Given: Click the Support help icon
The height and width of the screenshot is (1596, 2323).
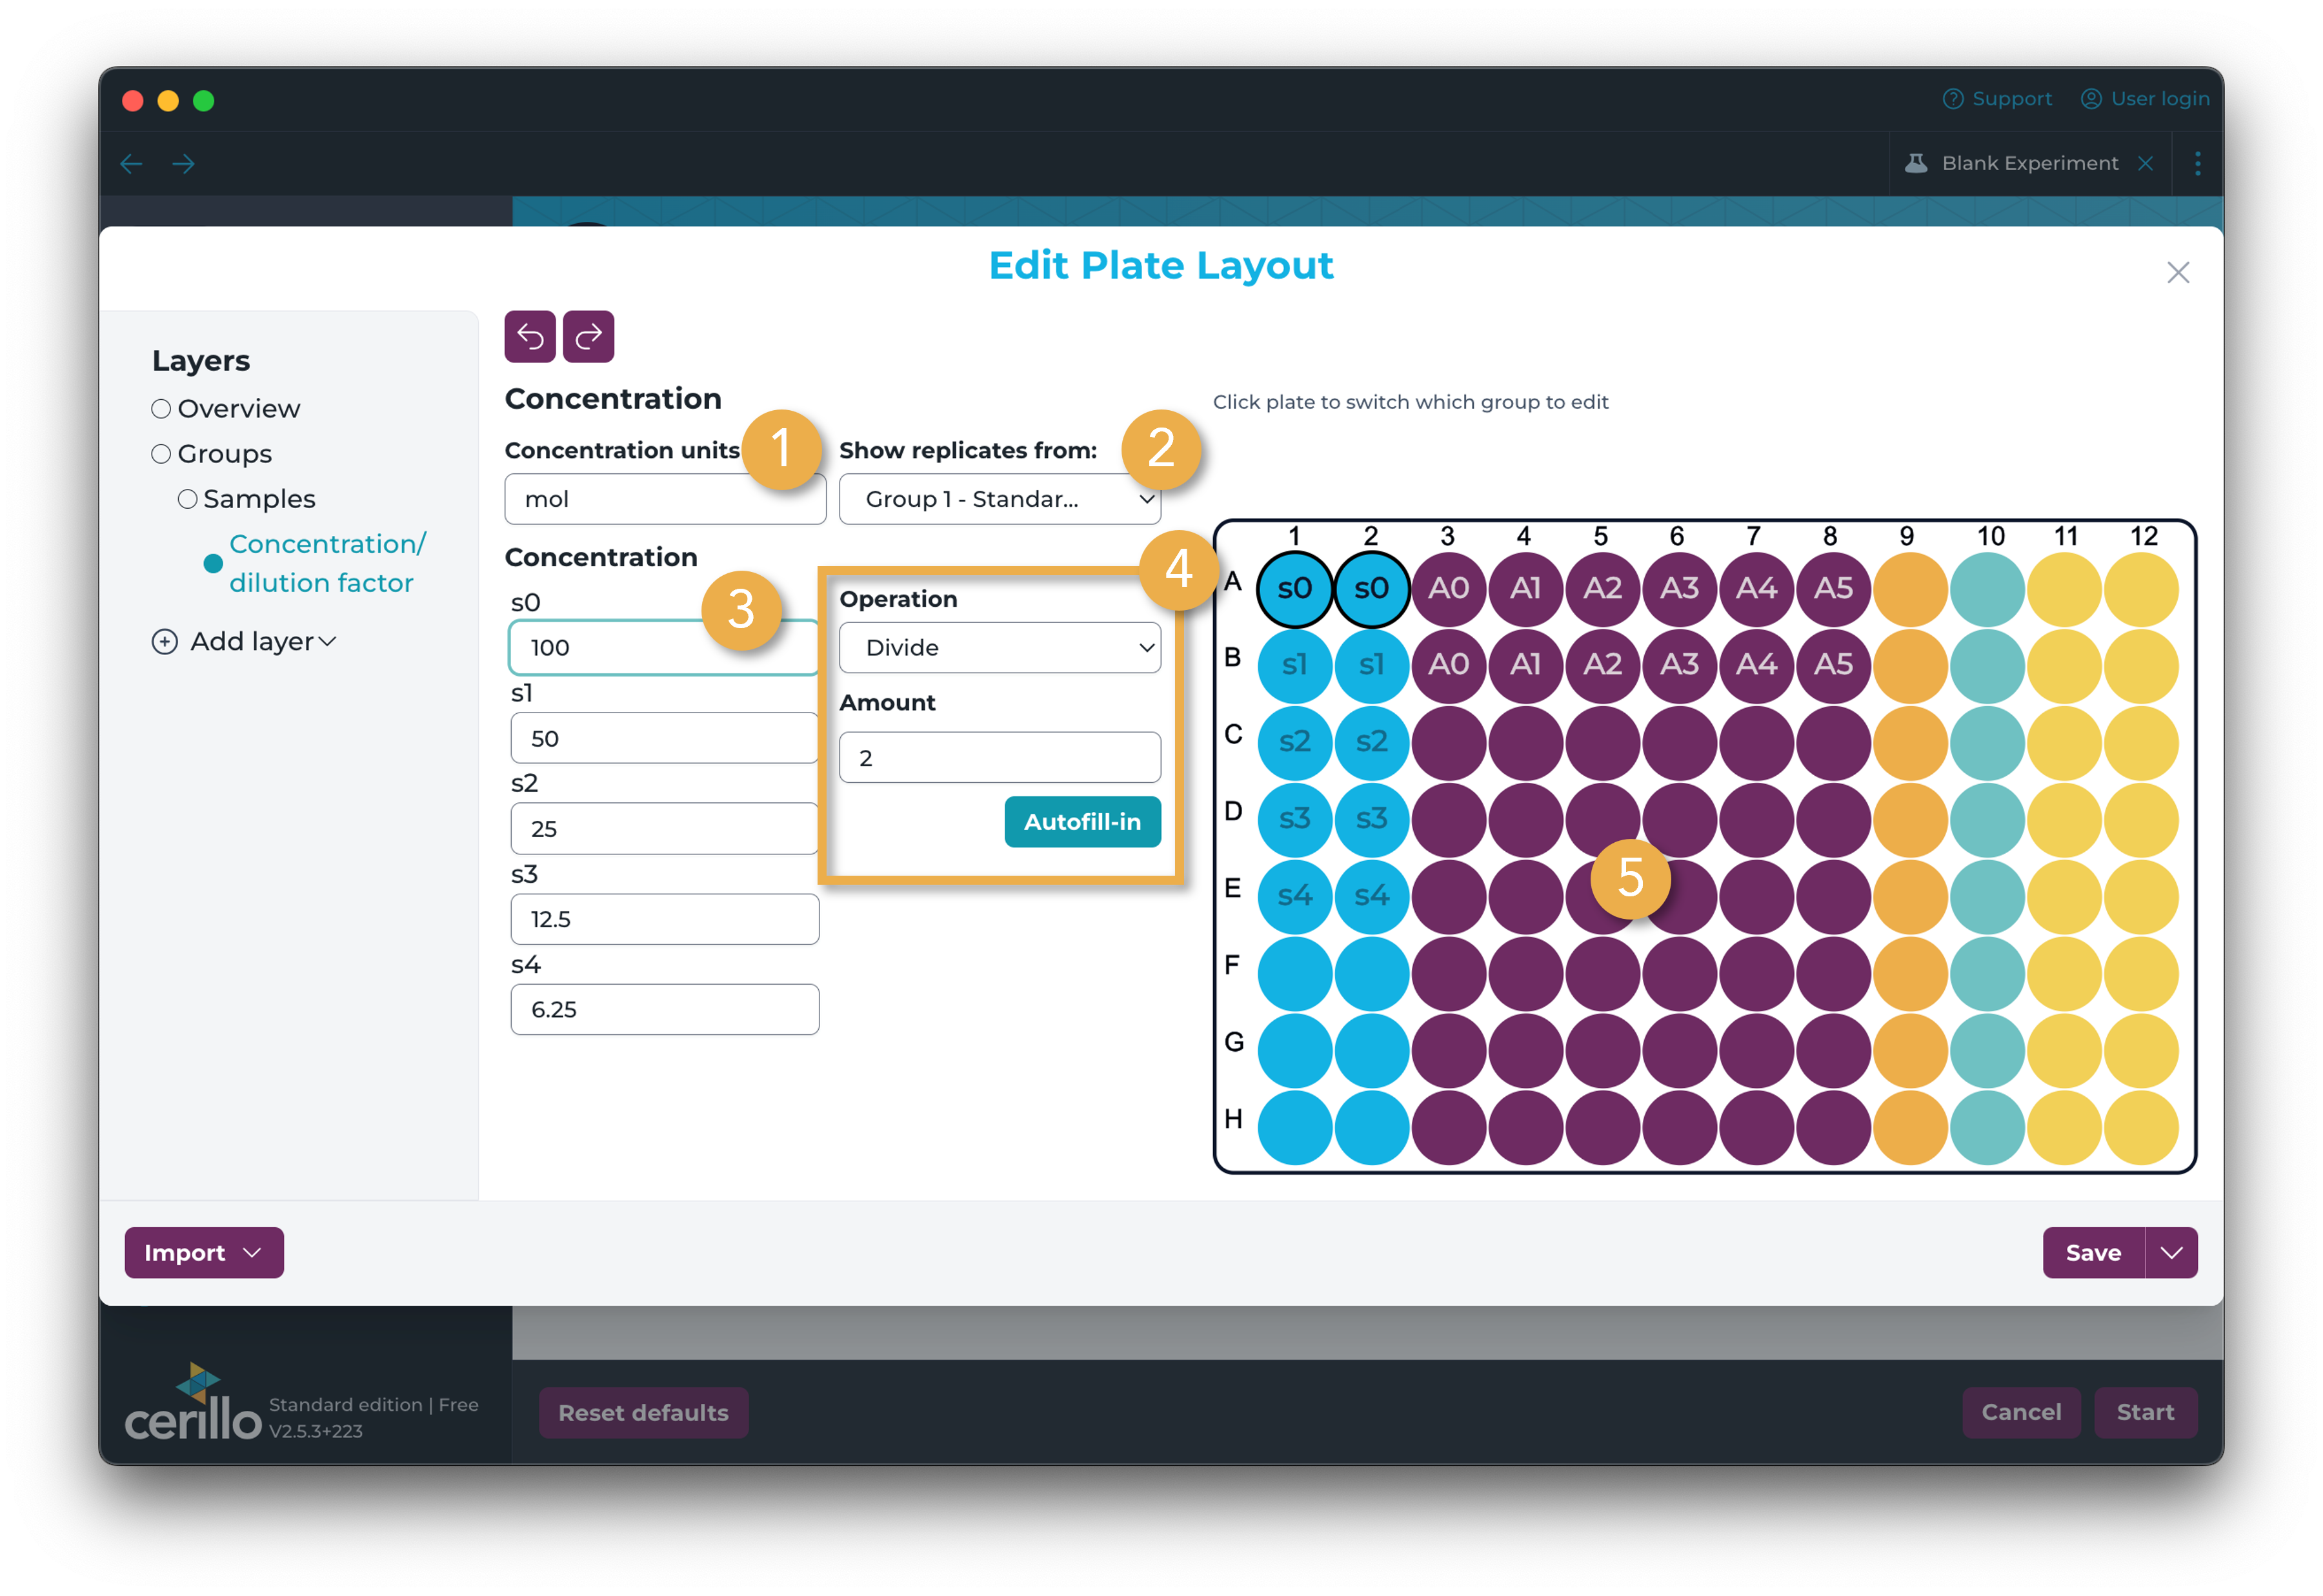Looking at the screenshot, I should point(1953,99).
